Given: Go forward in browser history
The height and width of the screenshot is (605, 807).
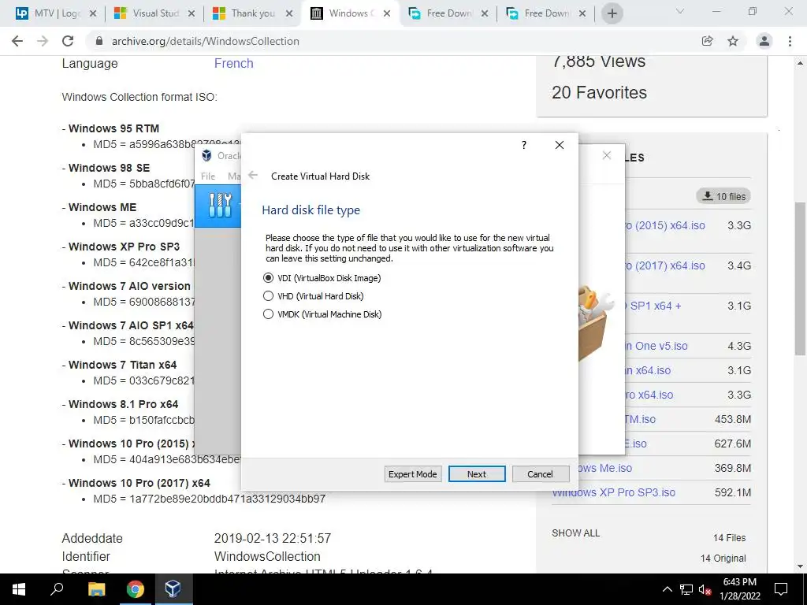Looking at the screenshot, I should point(43,41).
